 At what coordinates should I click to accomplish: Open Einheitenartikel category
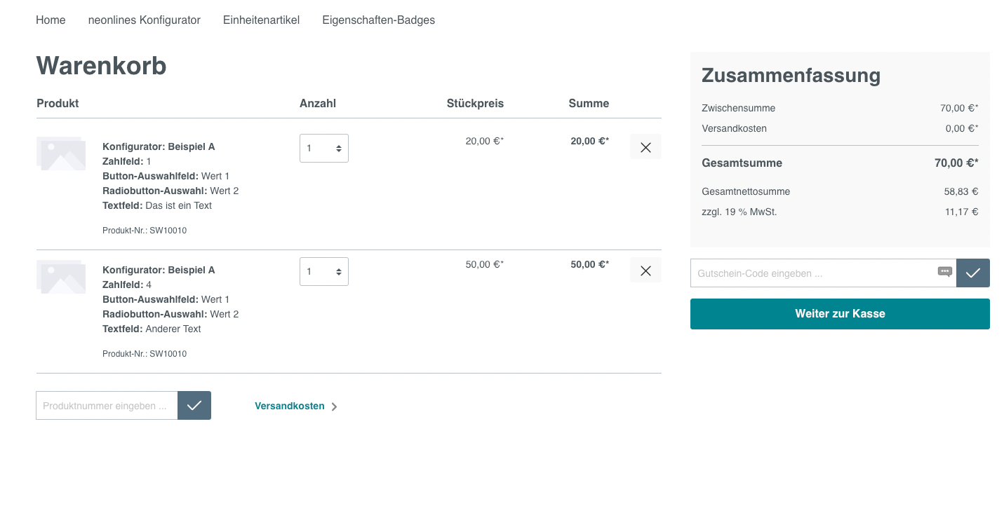point(261,20)
